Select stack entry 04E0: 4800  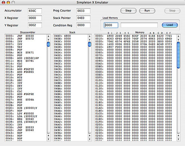coord(63,36)
